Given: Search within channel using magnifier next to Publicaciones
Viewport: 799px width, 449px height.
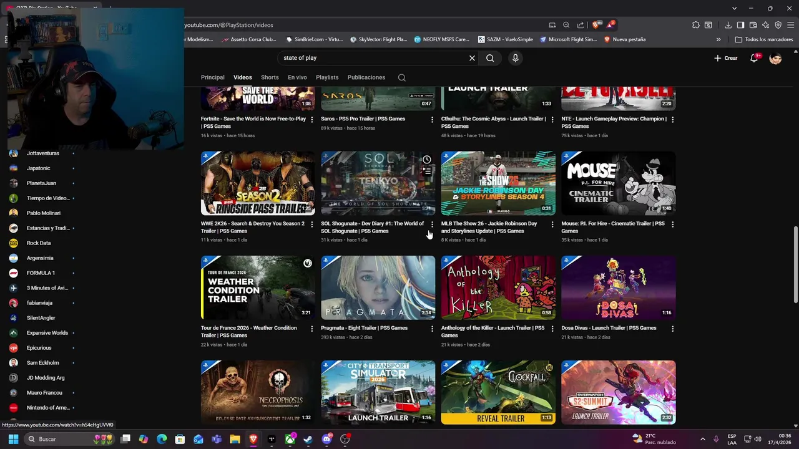Looking at the screenshot, I should point(402,77).
